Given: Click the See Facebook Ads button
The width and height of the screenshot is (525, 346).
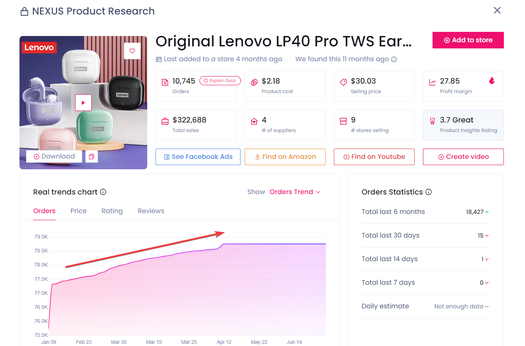Looking at the screenshot, I should click(198, 157).
